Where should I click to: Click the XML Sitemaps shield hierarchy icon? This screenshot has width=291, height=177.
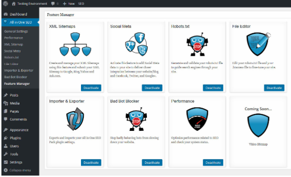tap(75, 44)
